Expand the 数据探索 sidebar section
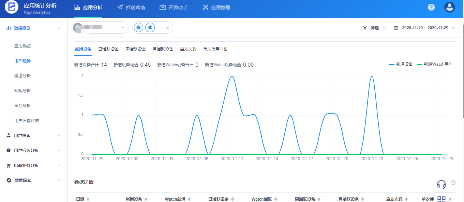This screenshot has height=202, width=464. 59,180
